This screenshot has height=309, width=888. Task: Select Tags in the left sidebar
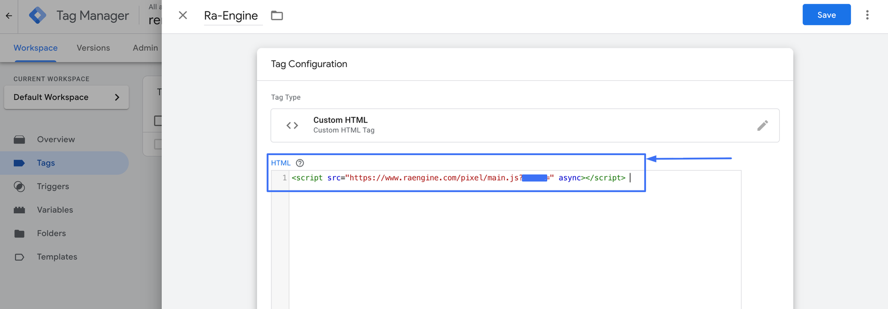(x=46, y=163)
